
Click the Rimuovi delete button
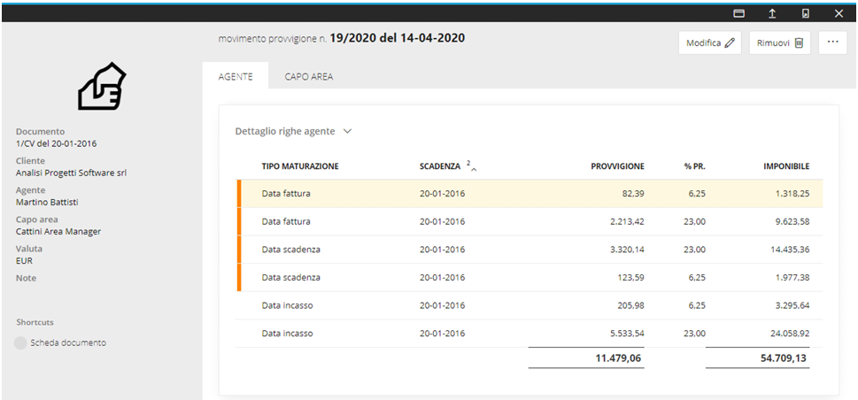(780, 42)
